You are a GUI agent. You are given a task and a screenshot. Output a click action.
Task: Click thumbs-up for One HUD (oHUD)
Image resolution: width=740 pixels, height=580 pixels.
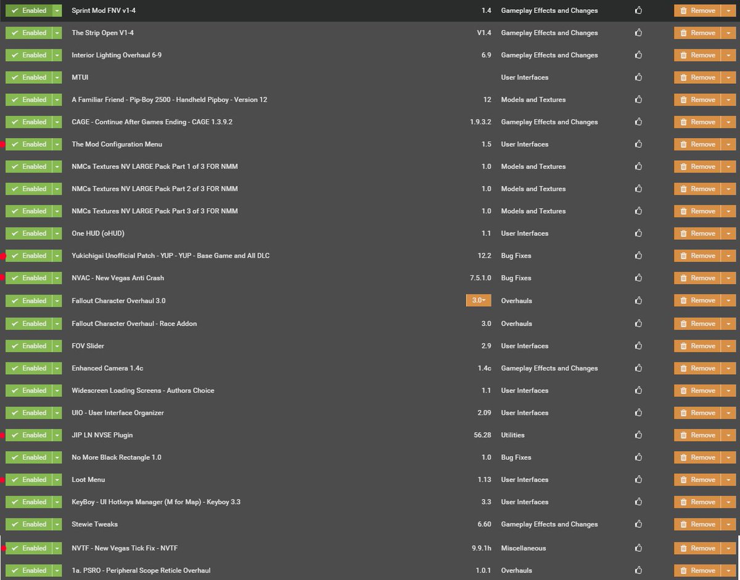[638, 233]
